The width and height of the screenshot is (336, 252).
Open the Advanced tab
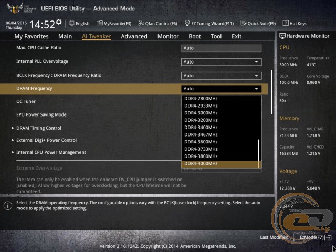coord(134,36)
